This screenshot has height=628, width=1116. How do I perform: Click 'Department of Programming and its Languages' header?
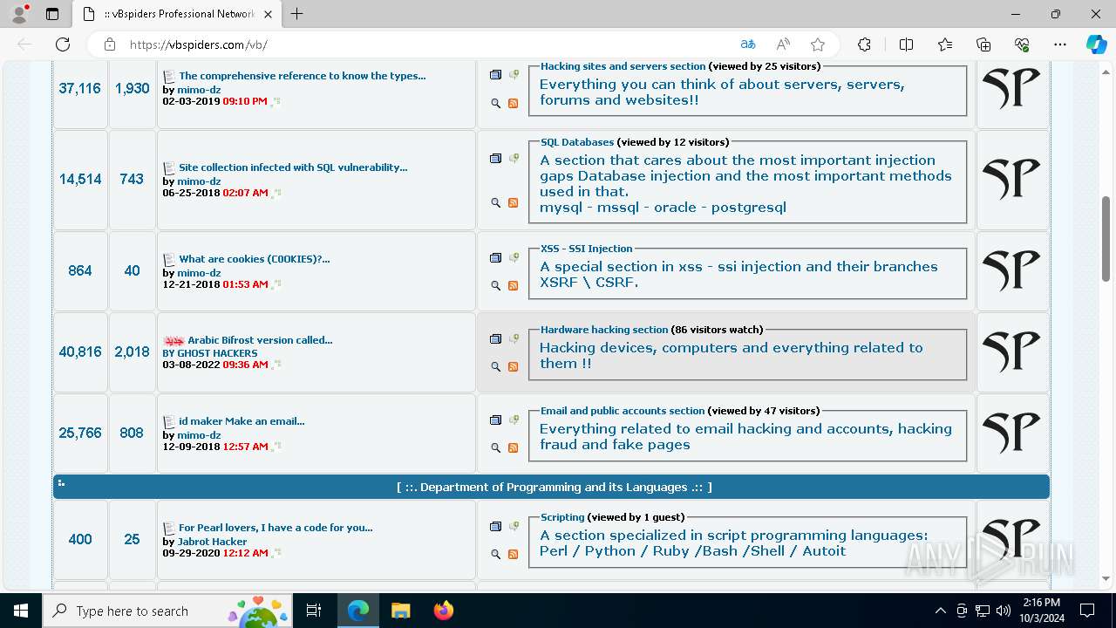pos(554,488)
